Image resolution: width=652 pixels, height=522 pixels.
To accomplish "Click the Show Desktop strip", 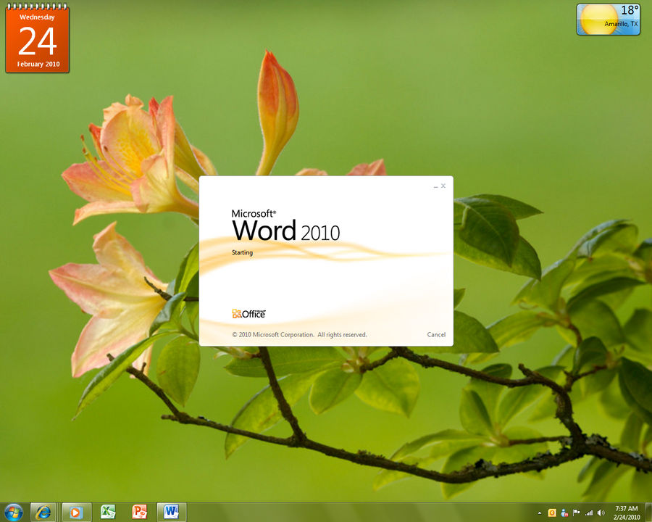I will coord(648,513).
